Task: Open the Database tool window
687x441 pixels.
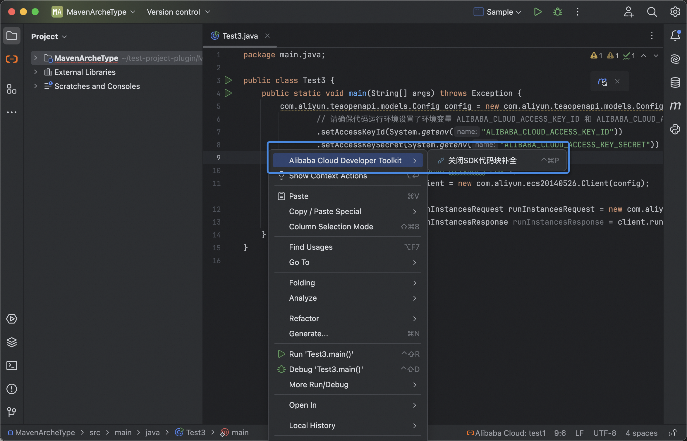Action: point(675,82)
